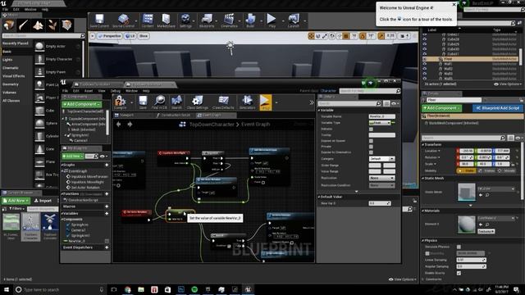Collapse Physics section in level Details

click(423, 240)
